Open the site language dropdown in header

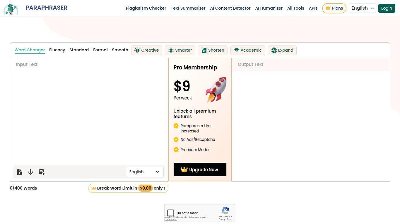[363, 8]
